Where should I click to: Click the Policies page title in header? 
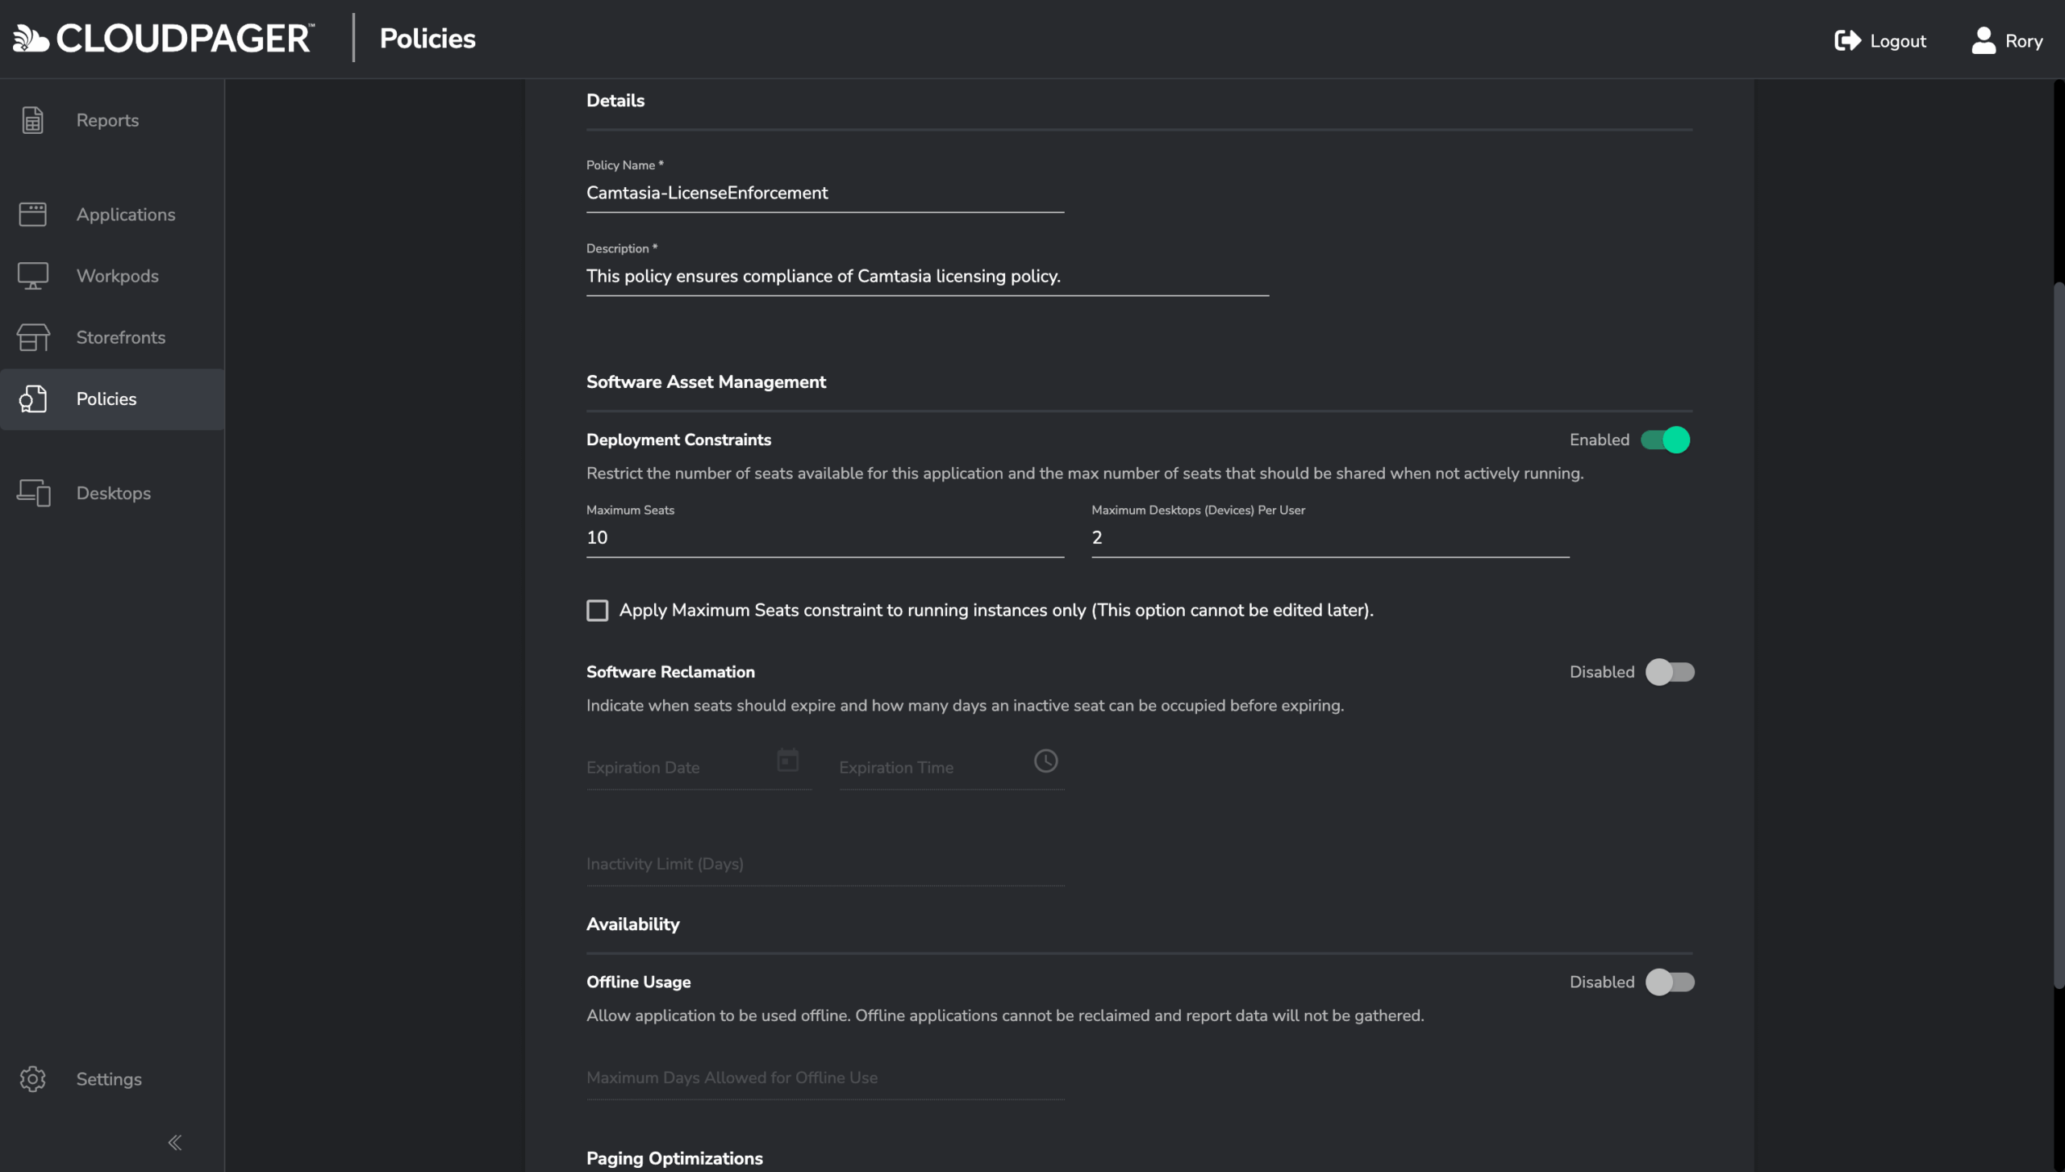pyautogui.click(x=428, y=39)
